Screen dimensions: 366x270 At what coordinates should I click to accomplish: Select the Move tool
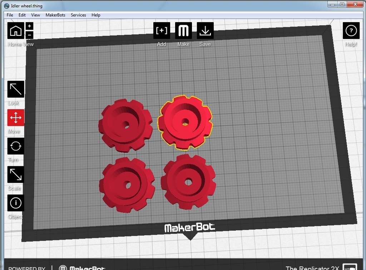point(15,117)
